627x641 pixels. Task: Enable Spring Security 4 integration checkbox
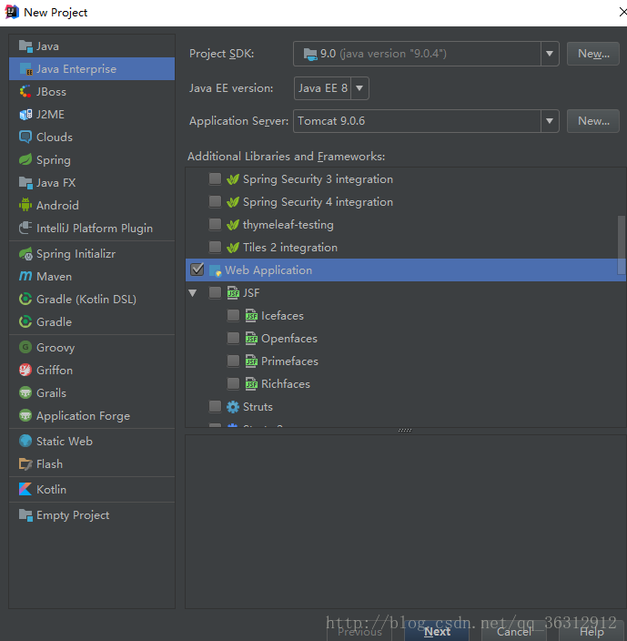point(215,201)
